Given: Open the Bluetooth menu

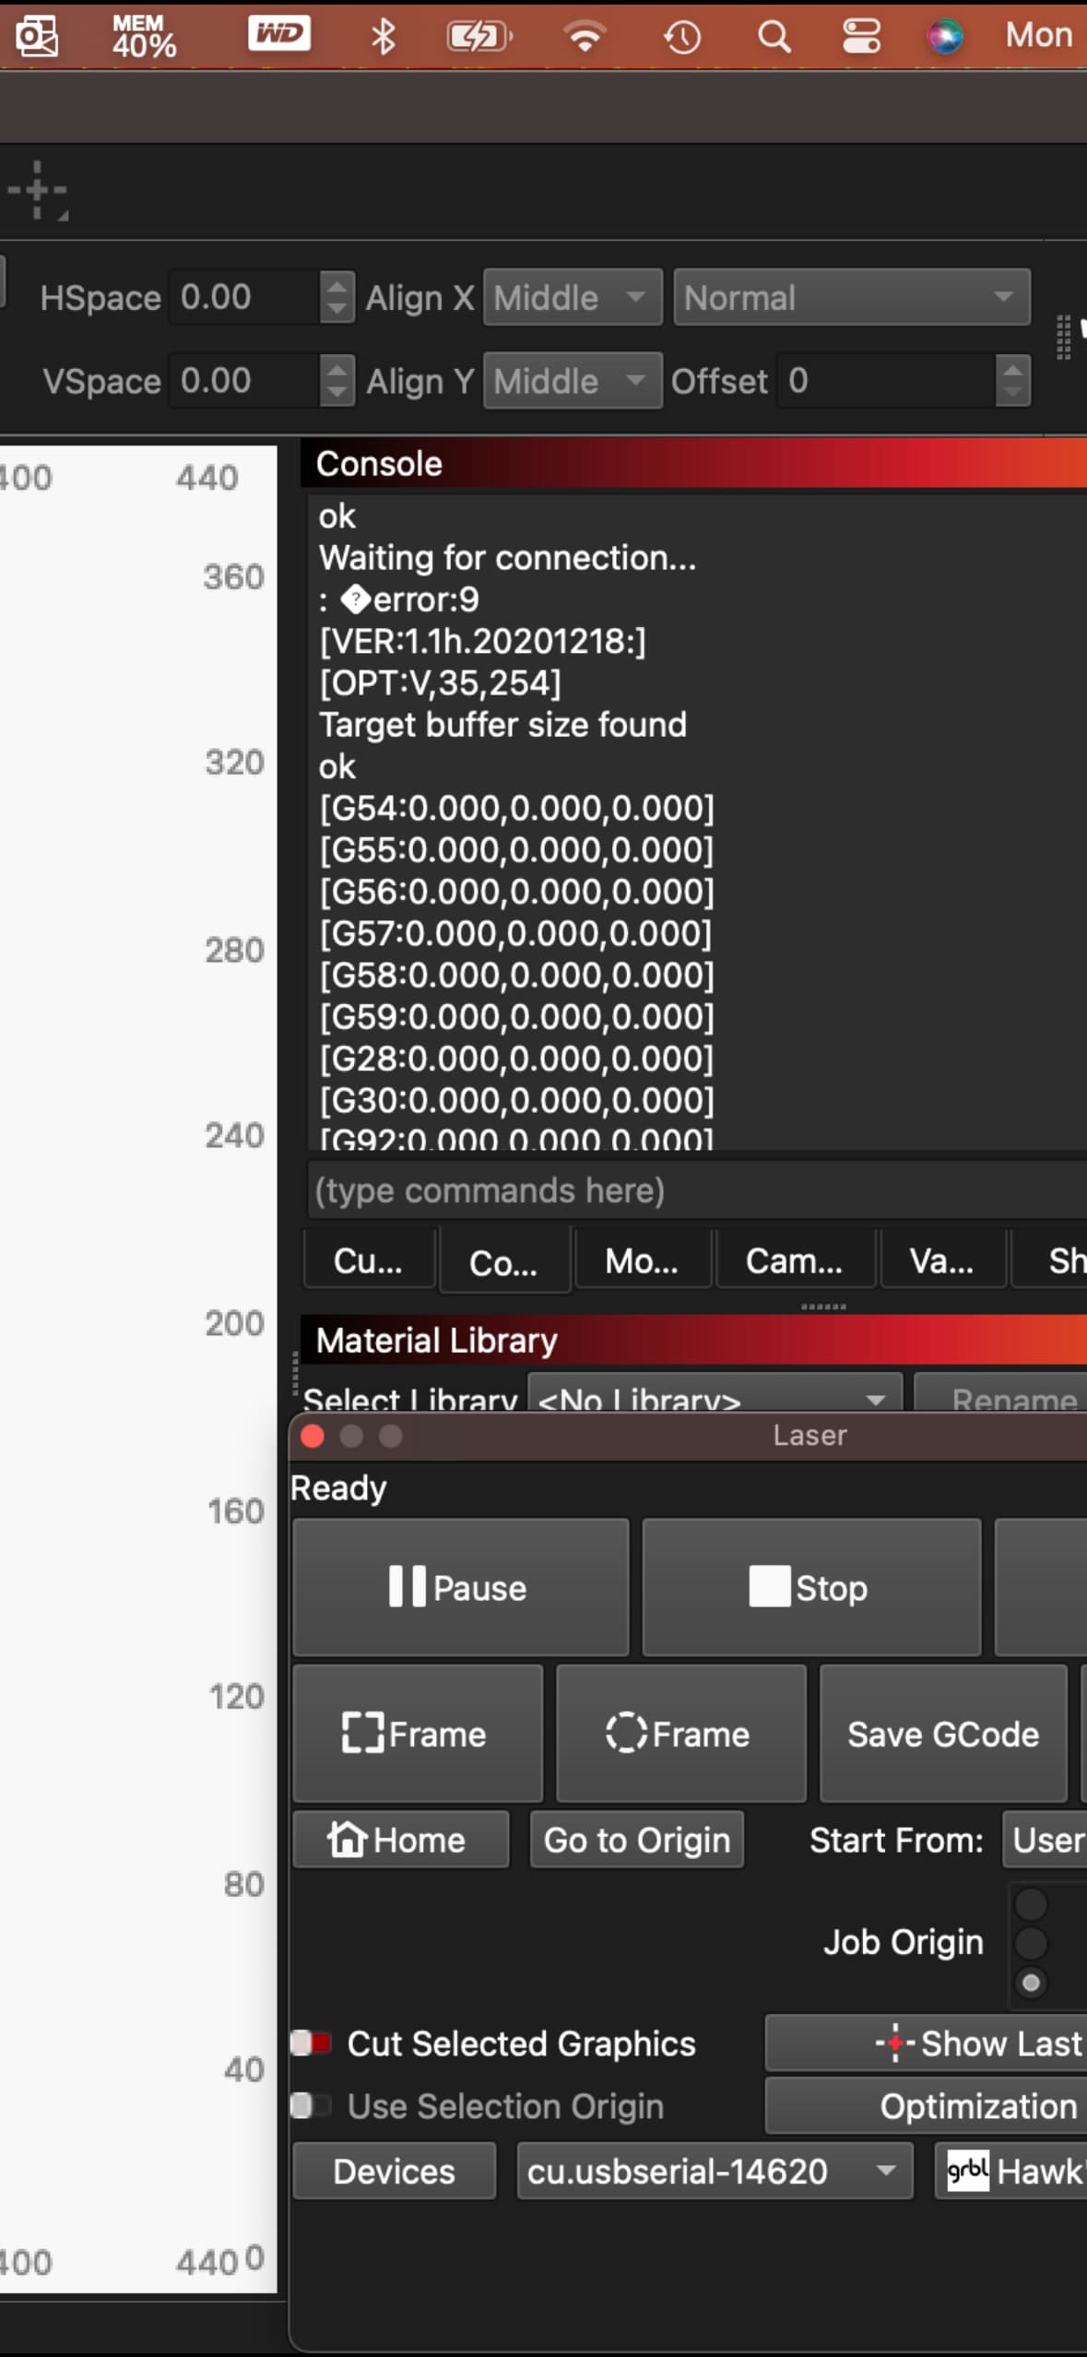Looking at the screenshot, I should tap(383, 36).
